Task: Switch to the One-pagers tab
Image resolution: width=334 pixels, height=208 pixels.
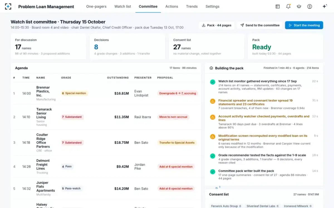Action: tap(96, 6)
